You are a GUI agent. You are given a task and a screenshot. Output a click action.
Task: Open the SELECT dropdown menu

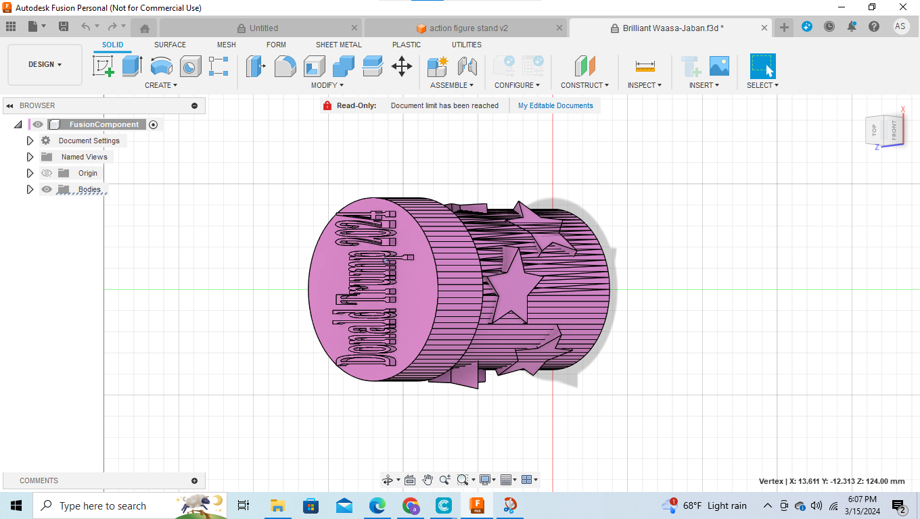(762, 85)
